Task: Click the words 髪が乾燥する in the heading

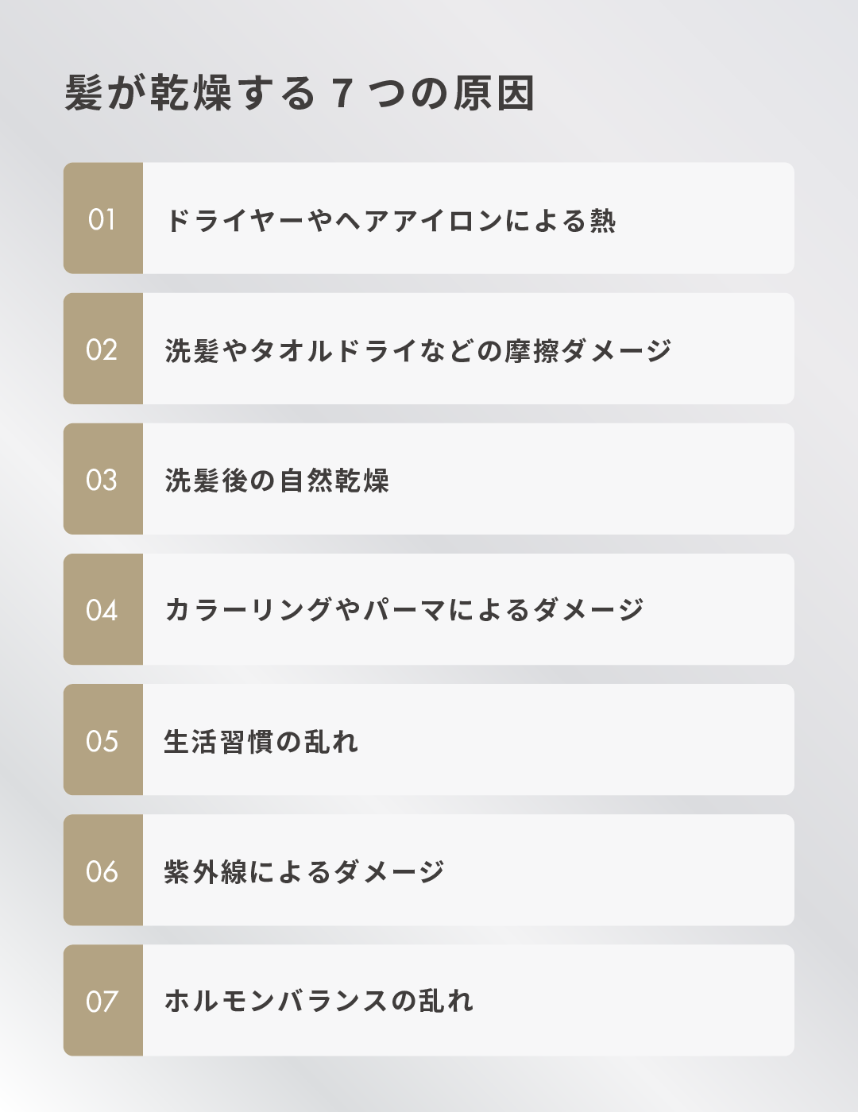Action: (191, 94)
